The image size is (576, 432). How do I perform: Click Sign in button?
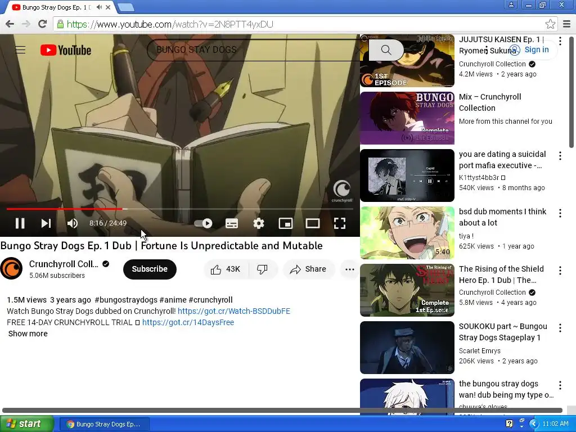pyautogui.click(x=529, y=49)
